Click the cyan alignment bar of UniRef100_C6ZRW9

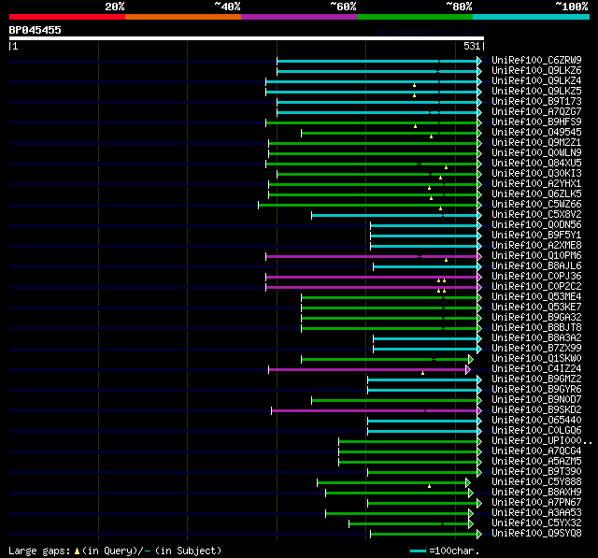(x=377, y=61)
